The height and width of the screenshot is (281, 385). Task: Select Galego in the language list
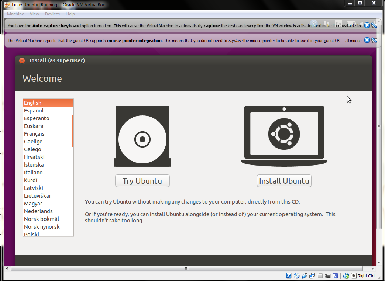[48, 149]
